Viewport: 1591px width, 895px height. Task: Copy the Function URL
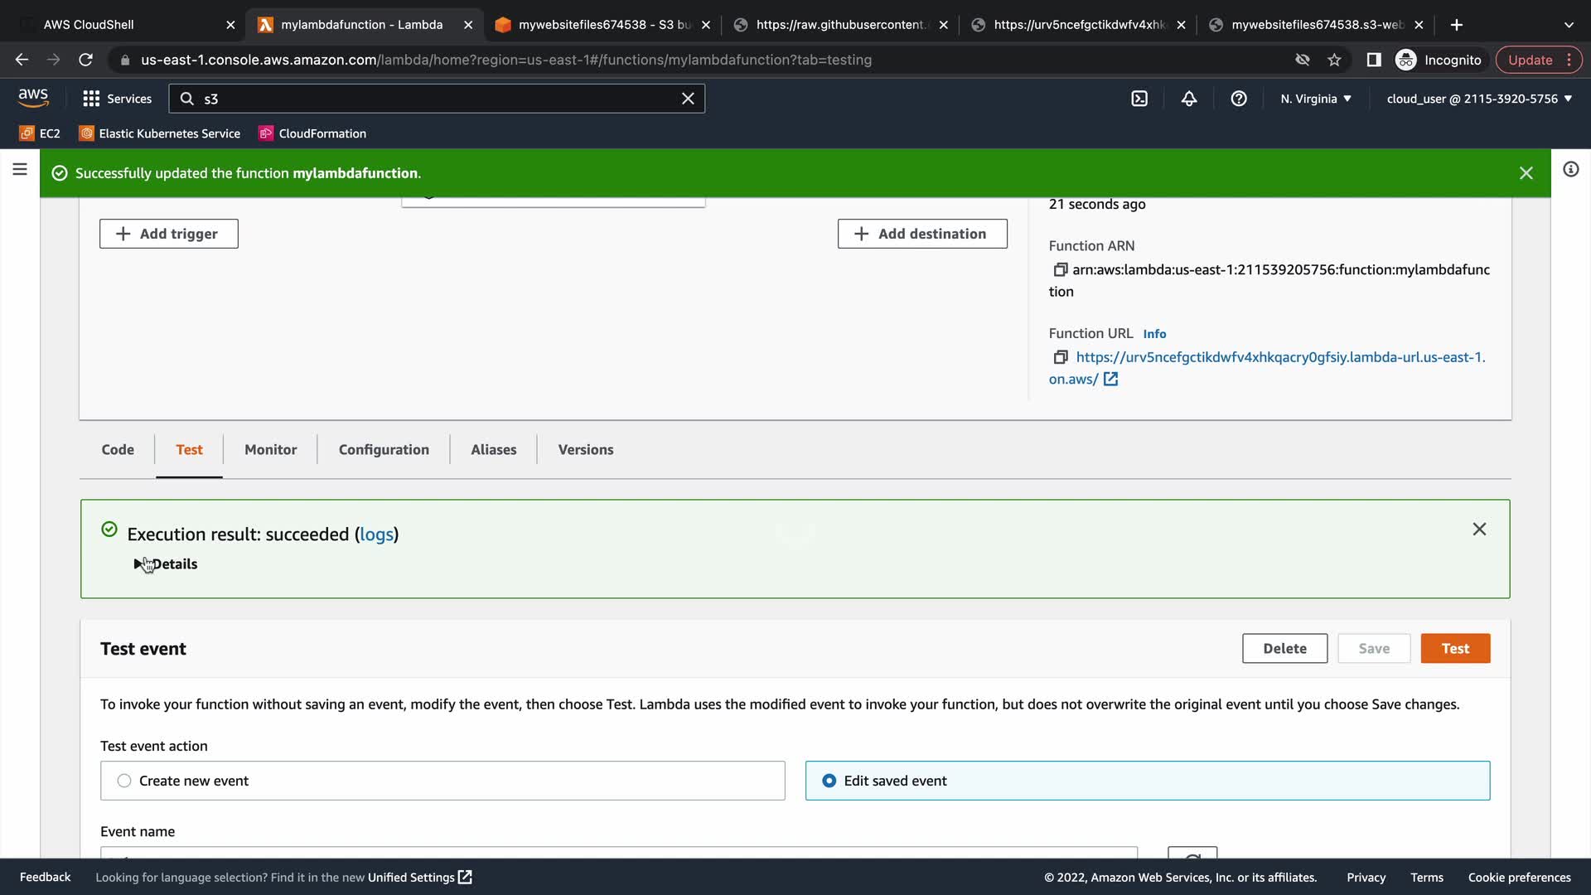click(x=1060, y=357)
